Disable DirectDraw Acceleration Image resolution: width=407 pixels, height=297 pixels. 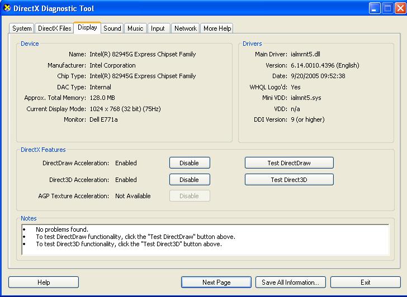coord(189,163)
